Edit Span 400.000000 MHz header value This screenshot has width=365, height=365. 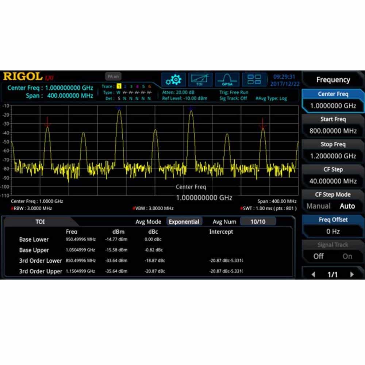pos(70,96)
